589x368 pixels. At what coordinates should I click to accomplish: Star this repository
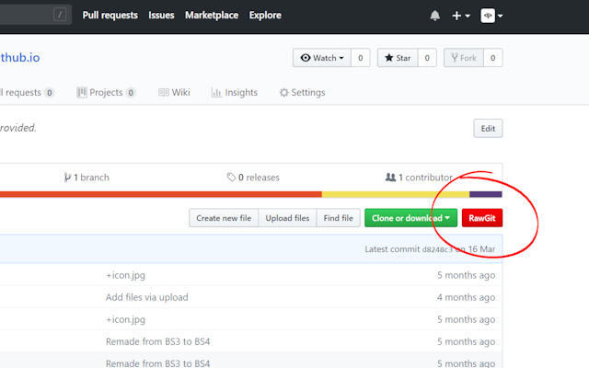coord(398,58)
